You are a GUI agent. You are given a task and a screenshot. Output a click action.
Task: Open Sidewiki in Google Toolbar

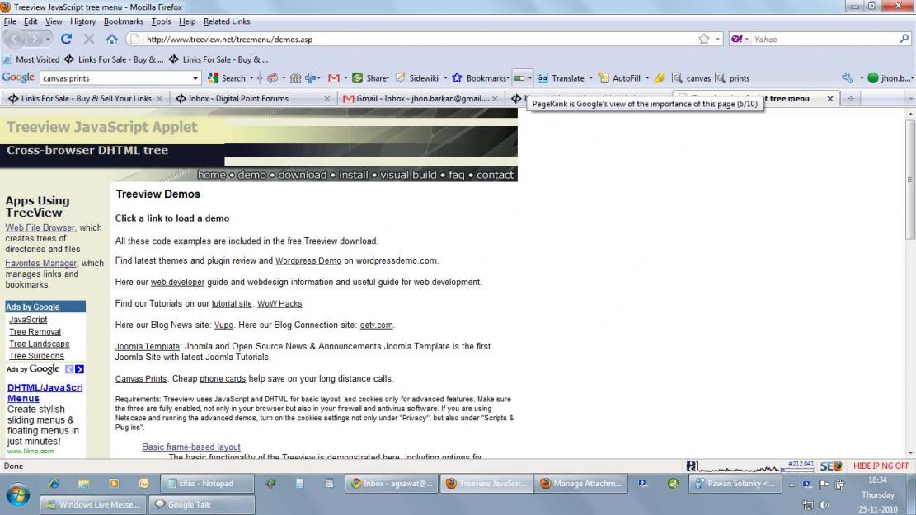pyautogui.click(x=417, y=78)
